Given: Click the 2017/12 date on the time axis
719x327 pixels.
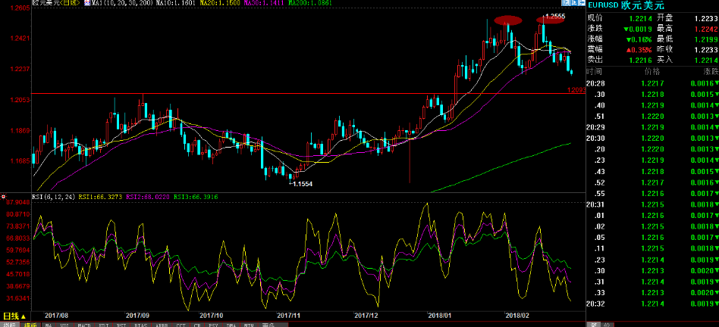Looking at the screenshot, I should 366,316.
